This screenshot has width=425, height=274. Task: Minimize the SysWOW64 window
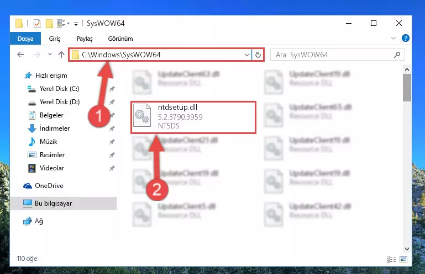[x=349, y=24]
